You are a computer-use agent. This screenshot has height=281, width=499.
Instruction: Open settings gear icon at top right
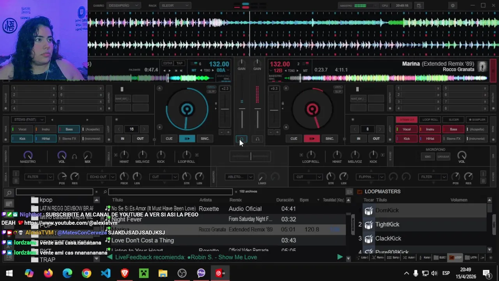click(453, 5)
